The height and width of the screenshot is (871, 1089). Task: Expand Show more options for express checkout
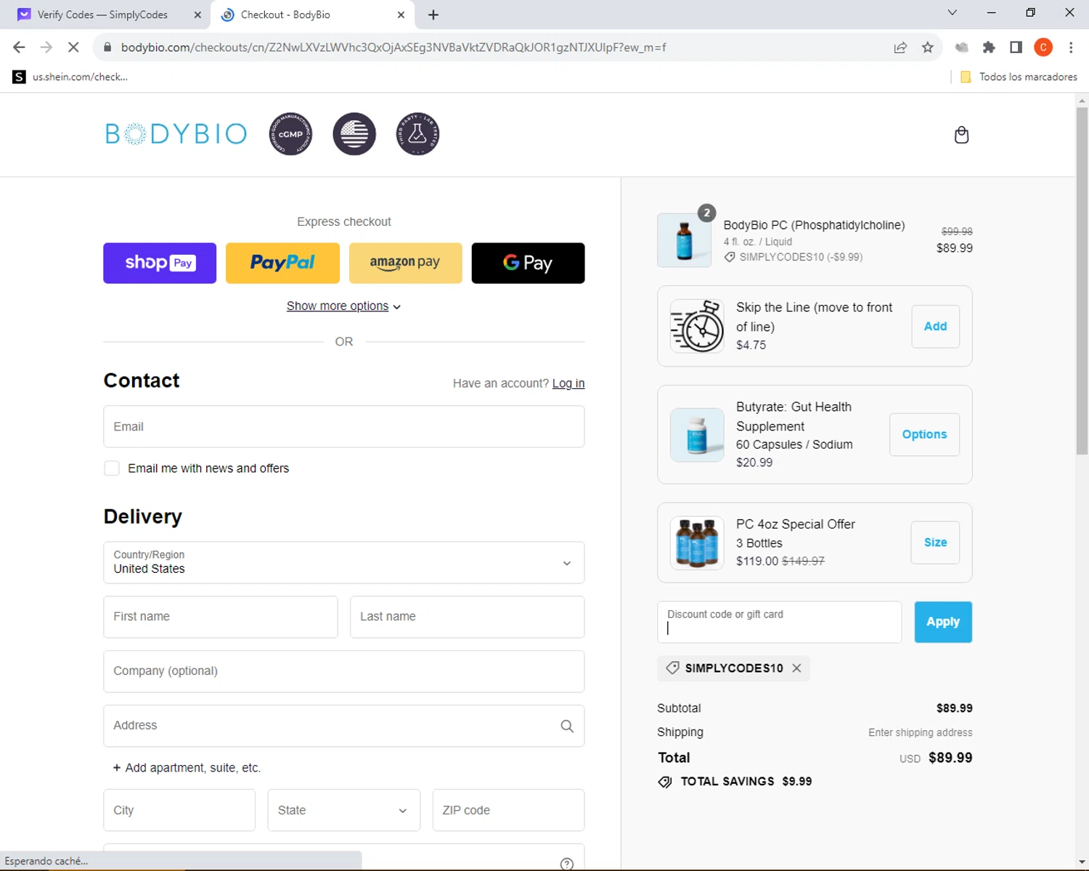tap(344, 306)
